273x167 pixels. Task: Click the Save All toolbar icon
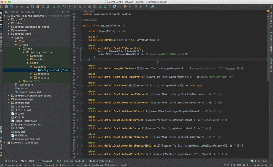6,7
